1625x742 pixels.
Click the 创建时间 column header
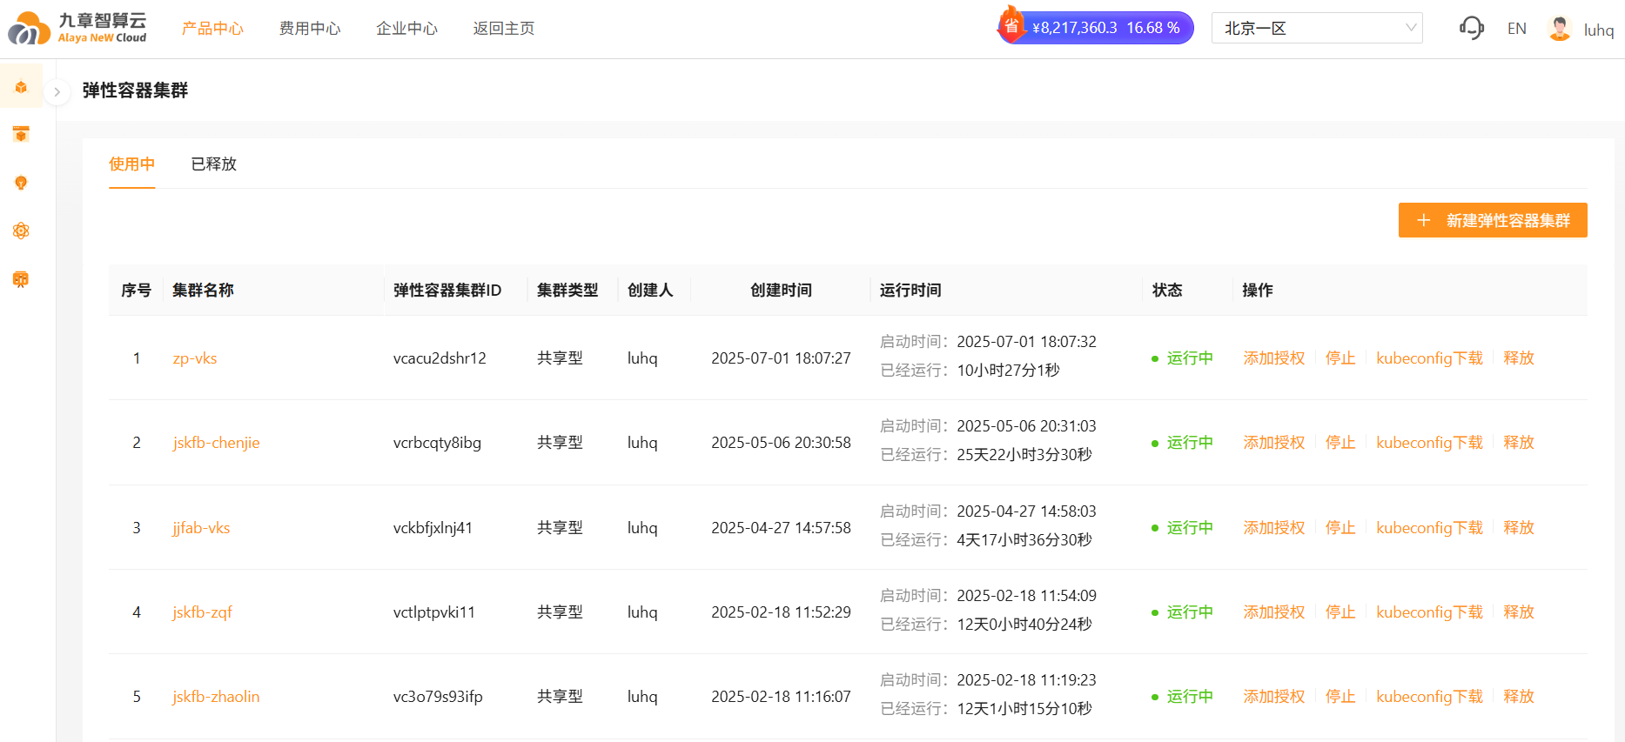pyautogui.click(x=781, y=291)
